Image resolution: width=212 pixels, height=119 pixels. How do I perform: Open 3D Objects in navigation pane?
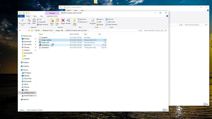click(x=27, y=73)
